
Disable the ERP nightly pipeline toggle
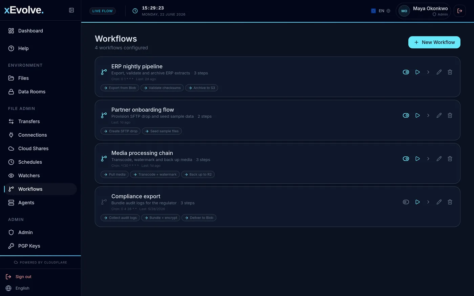click(406, 72)
